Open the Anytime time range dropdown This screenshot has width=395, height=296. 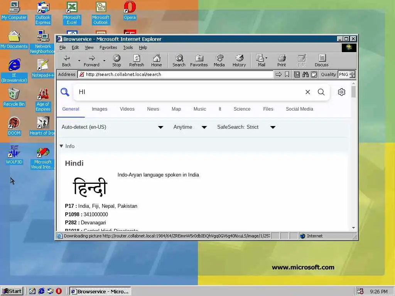click(190, 127)
